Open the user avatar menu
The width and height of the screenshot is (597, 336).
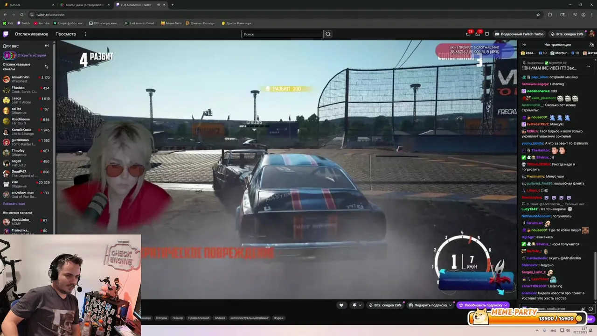click(591, 34)
